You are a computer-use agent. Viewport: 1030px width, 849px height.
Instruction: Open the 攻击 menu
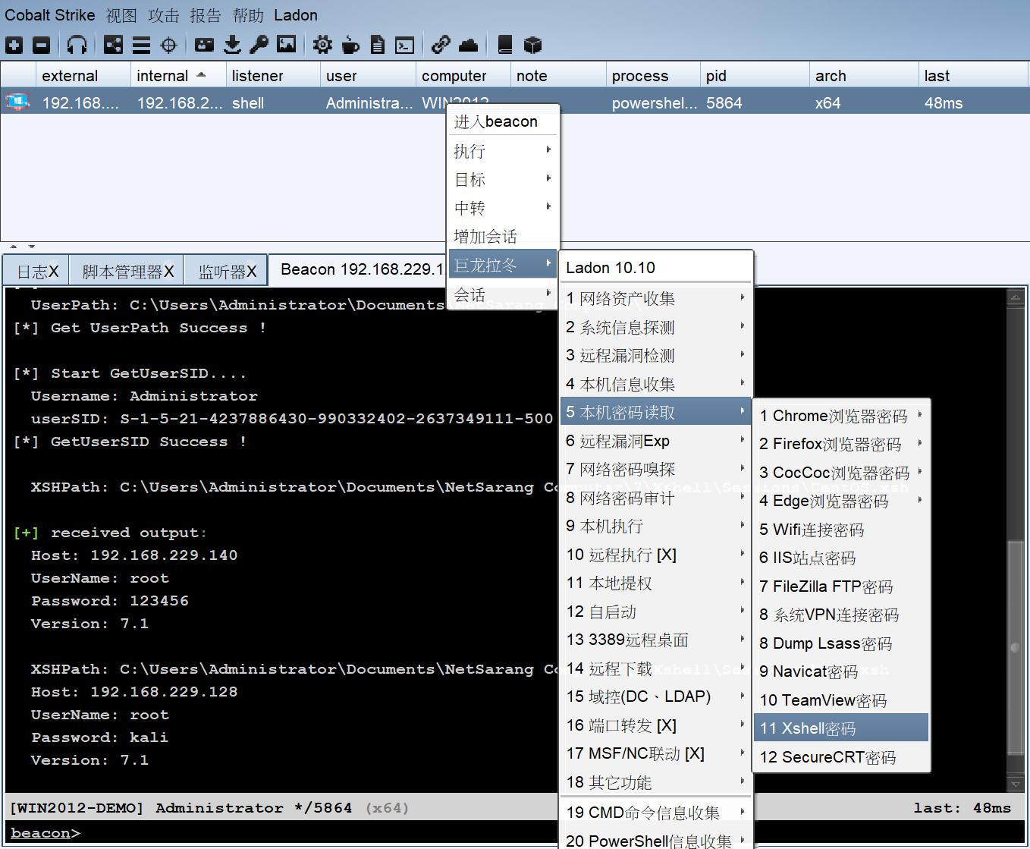pos(164,15)
